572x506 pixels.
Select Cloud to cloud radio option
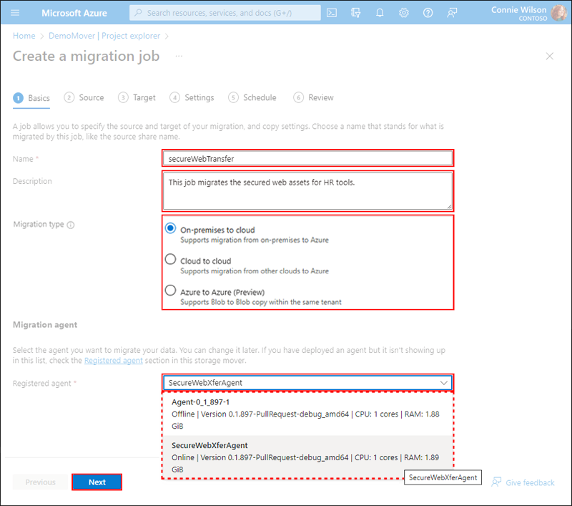170,260
